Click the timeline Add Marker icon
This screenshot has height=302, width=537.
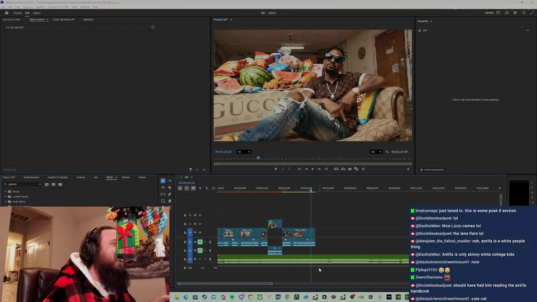coord(200,188)
